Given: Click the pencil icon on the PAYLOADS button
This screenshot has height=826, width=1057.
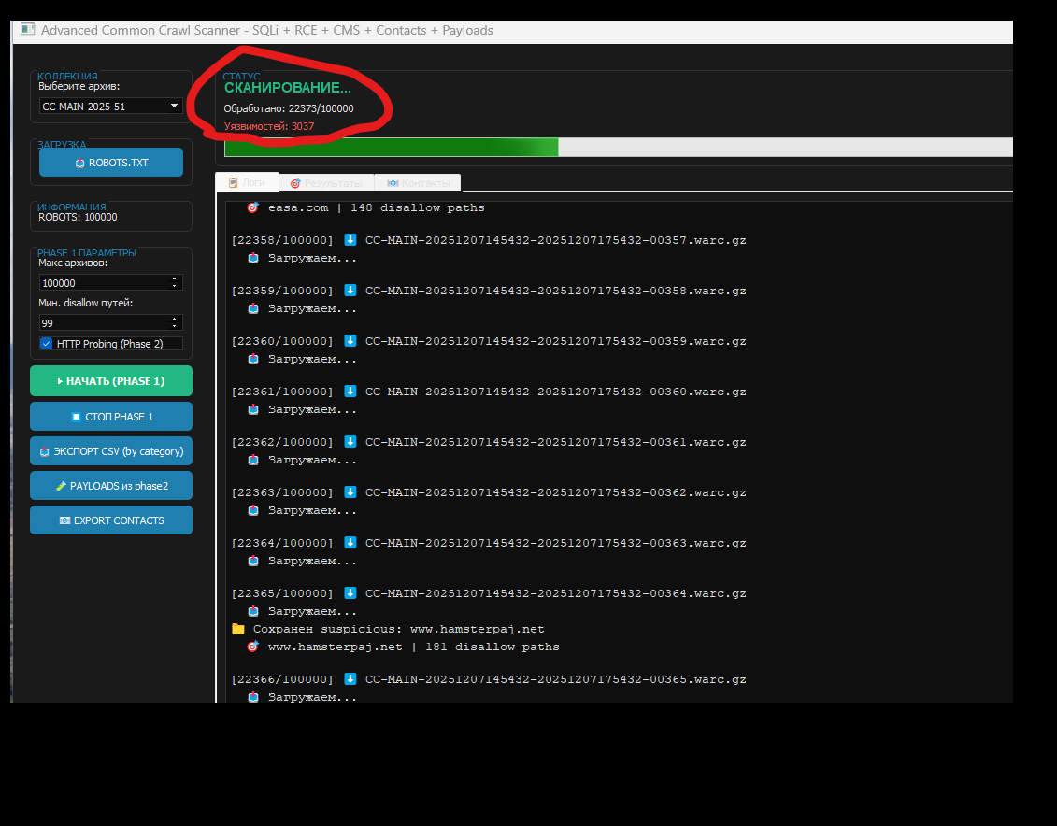Looking at the screenshot, I should click(x=62, y=486).
